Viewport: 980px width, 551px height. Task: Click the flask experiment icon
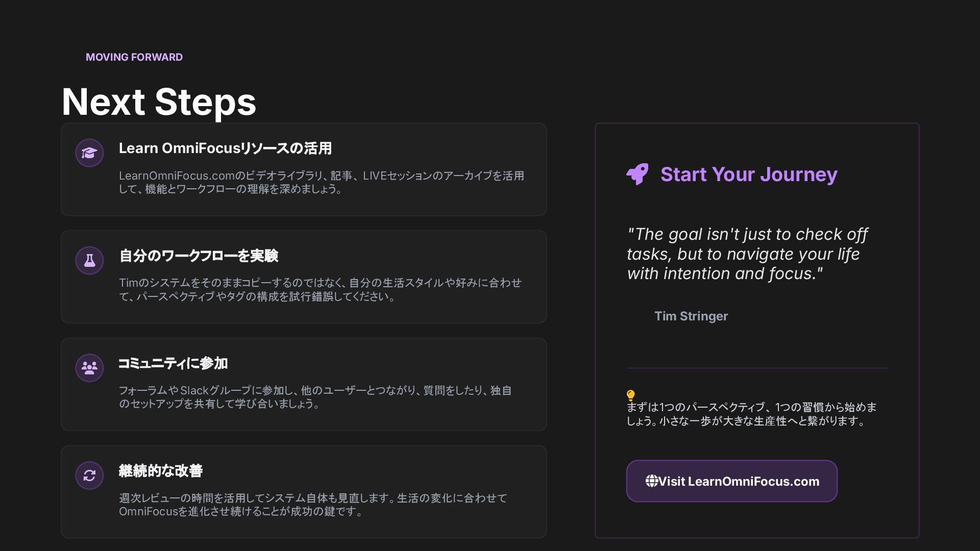click(89, 261)
